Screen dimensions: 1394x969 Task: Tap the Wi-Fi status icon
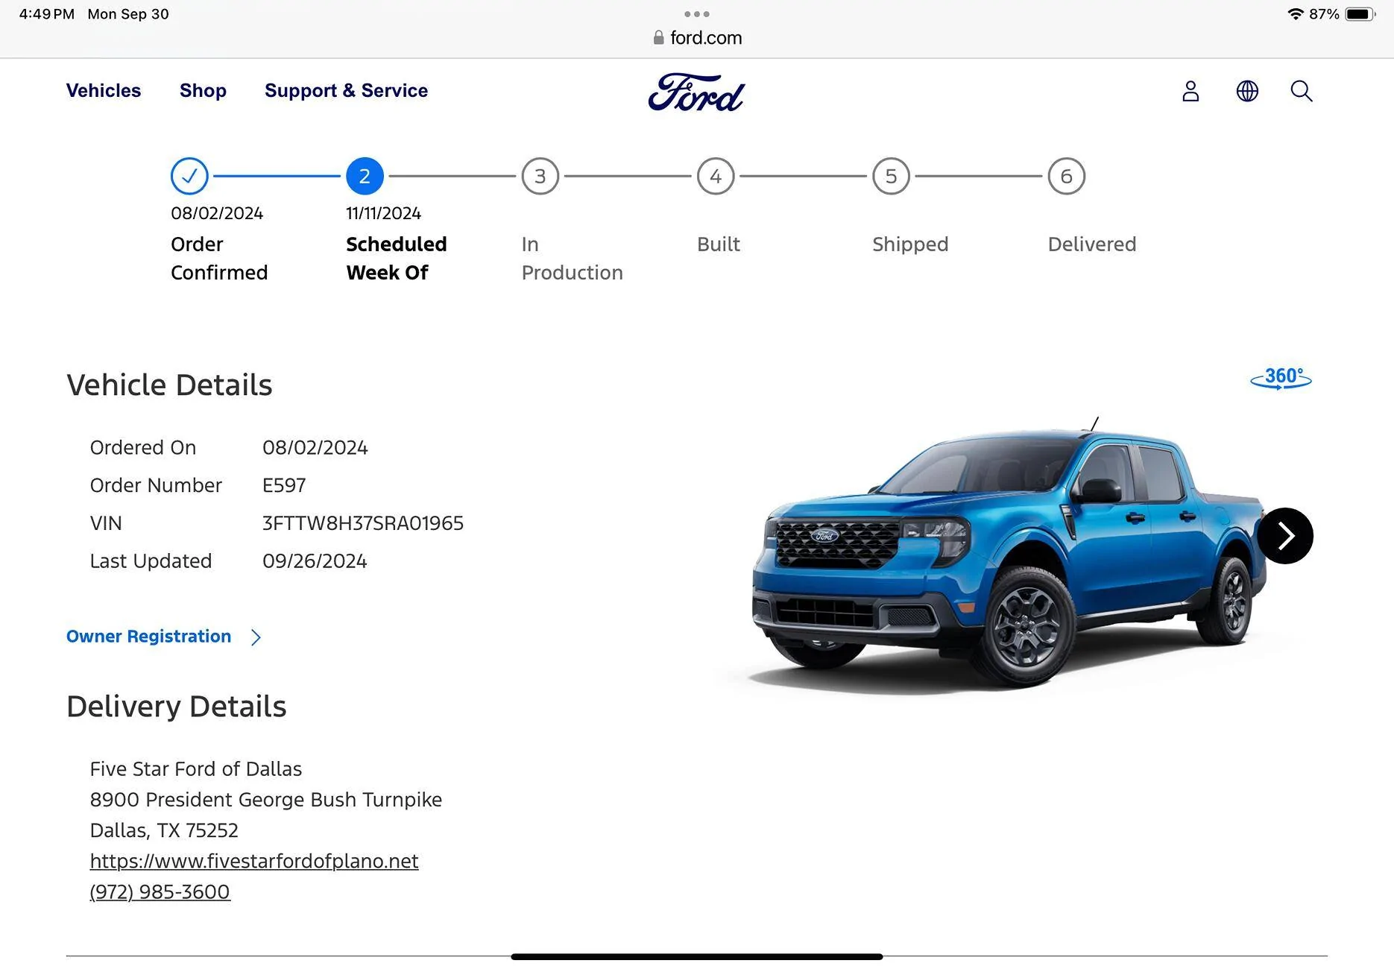pos(1296,14)
